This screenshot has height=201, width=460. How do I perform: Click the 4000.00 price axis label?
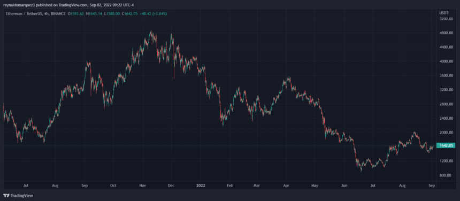pos(446,61)
